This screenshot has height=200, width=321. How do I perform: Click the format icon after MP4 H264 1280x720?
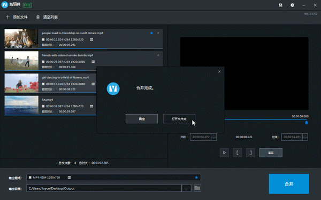point(70,178)
